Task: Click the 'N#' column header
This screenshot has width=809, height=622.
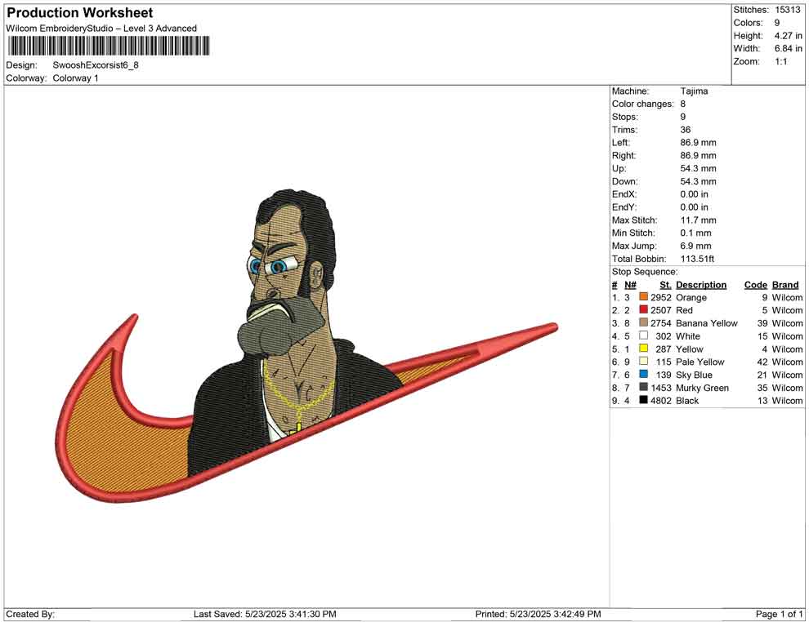Action: (x=630, y=284)
